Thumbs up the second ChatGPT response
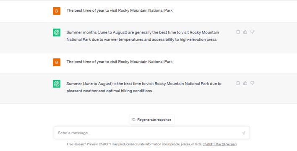297x151 pixels. tap(245, 83)
